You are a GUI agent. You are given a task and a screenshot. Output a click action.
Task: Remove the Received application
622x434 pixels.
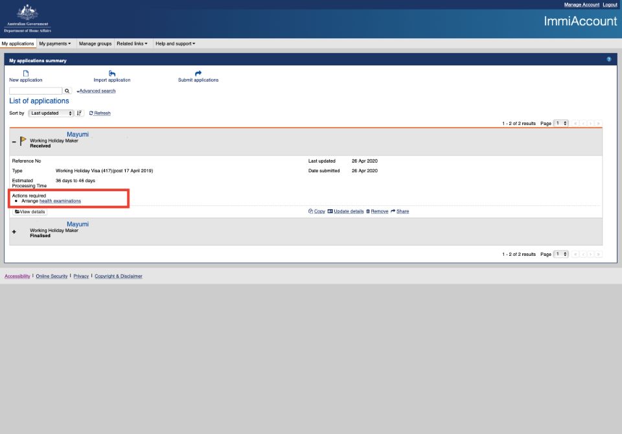pos(377,211)
